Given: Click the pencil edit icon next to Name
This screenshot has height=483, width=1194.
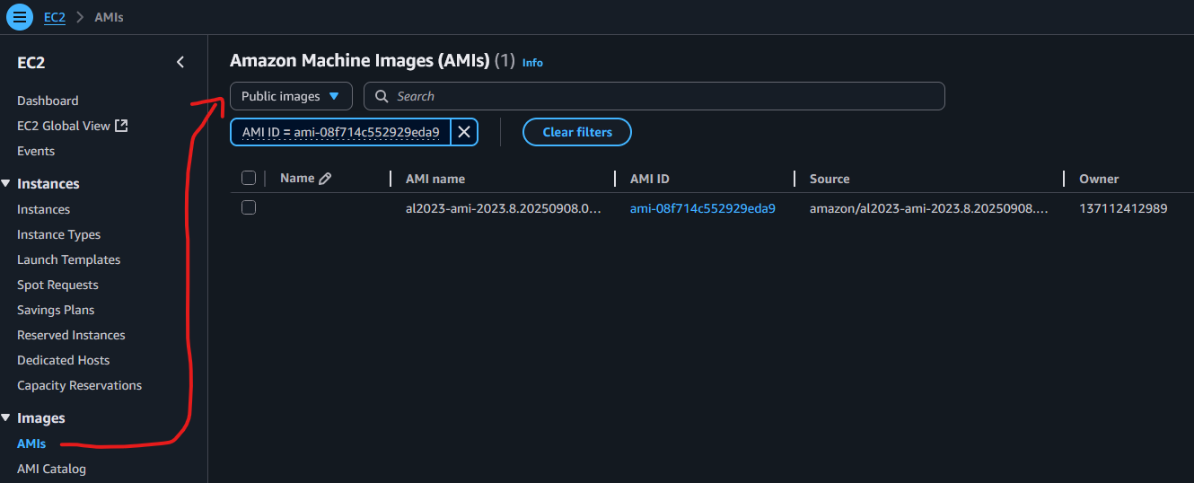Looking at the screenshot, I should pyautogui.click(x=325, y=179).
